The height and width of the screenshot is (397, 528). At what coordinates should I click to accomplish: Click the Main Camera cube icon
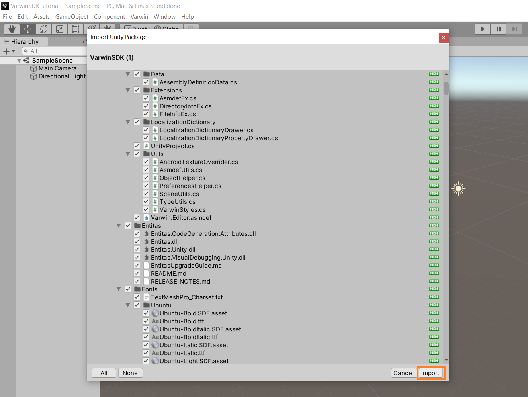point(34,68)
